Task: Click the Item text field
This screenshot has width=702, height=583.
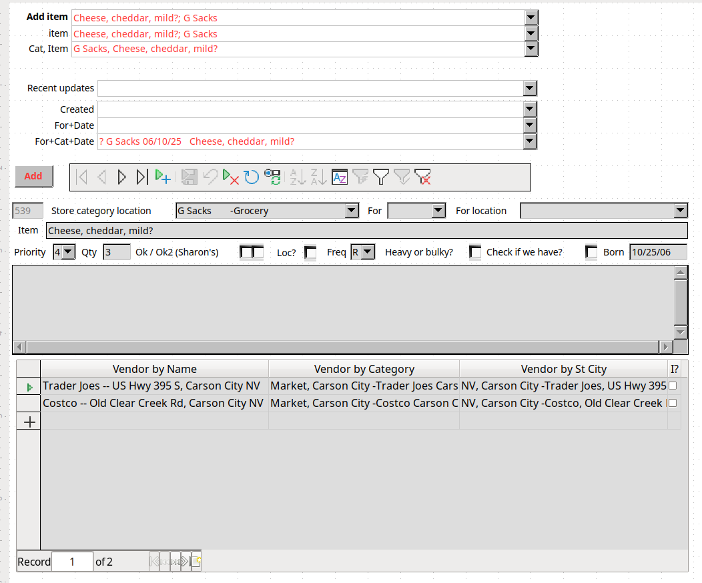Action: coord(366,230)
